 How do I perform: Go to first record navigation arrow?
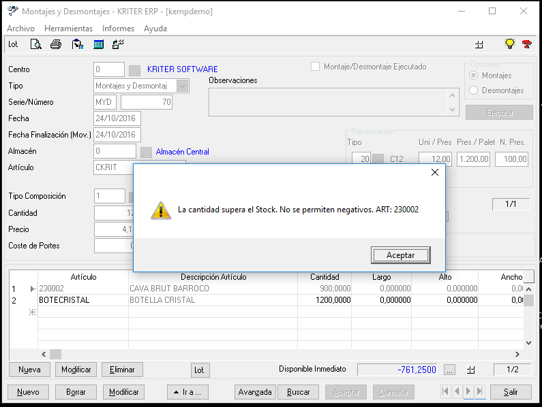coord(446,391)
